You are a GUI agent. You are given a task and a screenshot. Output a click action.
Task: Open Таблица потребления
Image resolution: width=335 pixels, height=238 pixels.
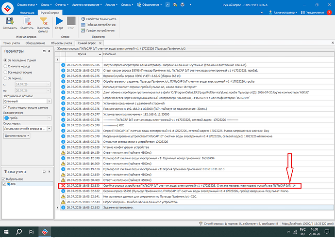tap(98, 25)
